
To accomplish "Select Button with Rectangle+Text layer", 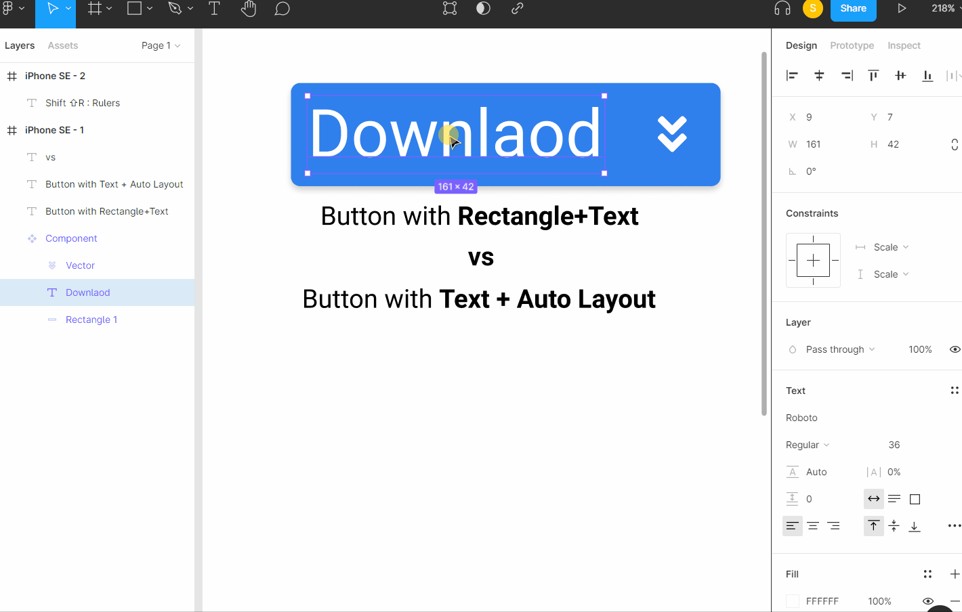I will (x=97, y=211).
